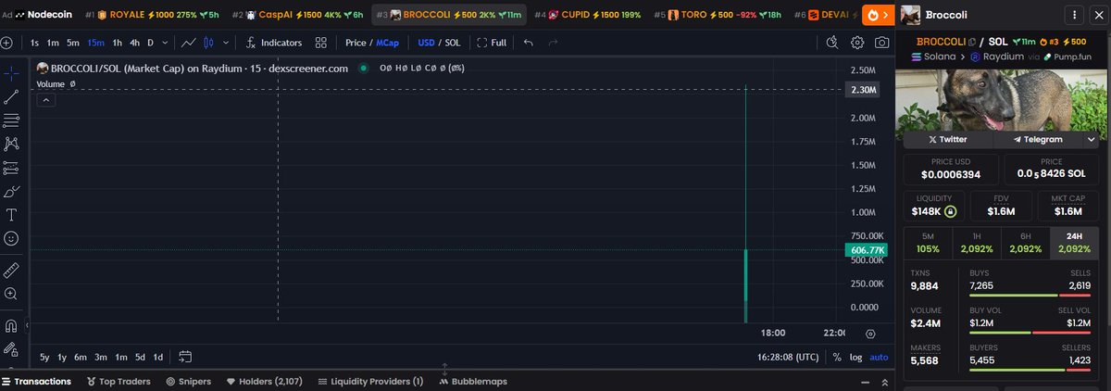The width and height of the screenshot is (1111, 391).
Task: Switch chart to Price view
Action: [x=356, y=43]
